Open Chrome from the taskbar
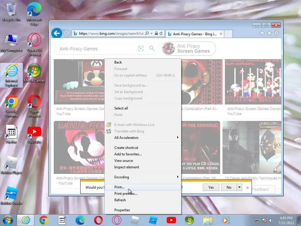This screenshot has width=301, height=226. (x=44, y=220)
